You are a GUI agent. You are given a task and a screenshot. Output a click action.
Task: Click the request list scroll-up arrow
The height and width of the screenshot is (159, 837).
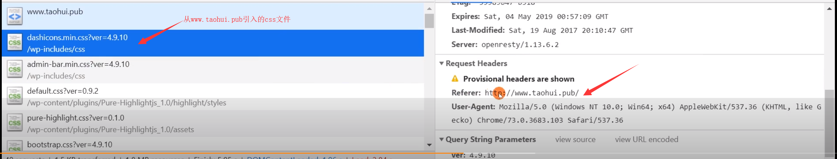coord(429,8)
